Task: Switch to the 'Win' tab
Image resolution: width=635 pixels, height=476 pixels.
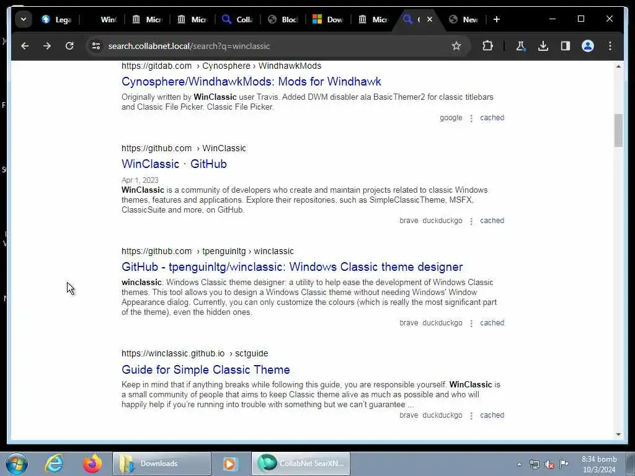Action: point(102,19)
